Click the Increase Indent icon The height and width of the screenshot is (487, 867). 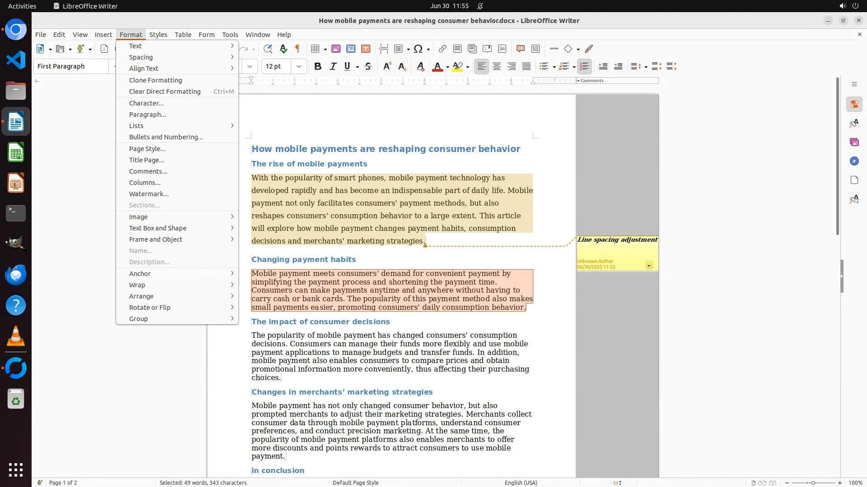pyautogui.click(x=603, y=66)
